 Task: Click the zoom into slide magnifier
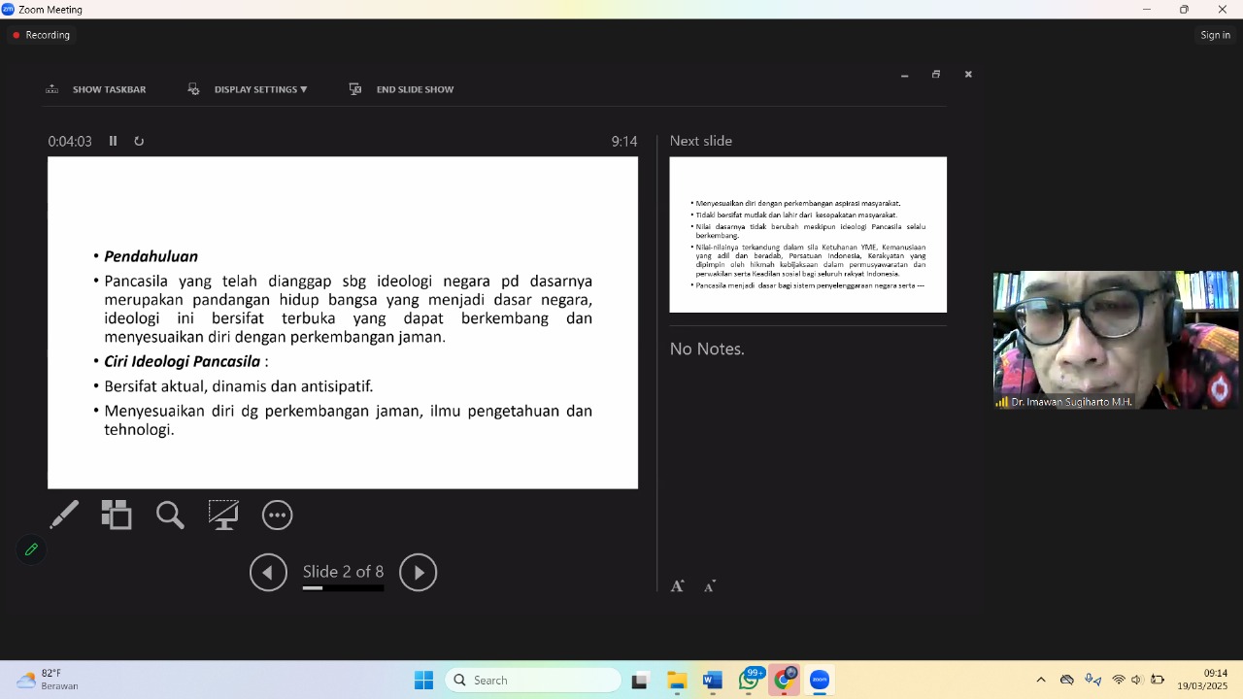click(170, 515)
